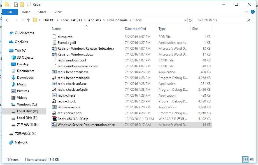Viewport: 258px width, 165px height.
Task: Select AppFiles breadcrumb segment
Action: 94,20
